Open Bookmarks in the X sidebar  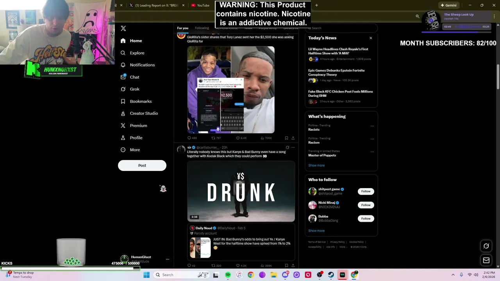(x=136, y=101)
